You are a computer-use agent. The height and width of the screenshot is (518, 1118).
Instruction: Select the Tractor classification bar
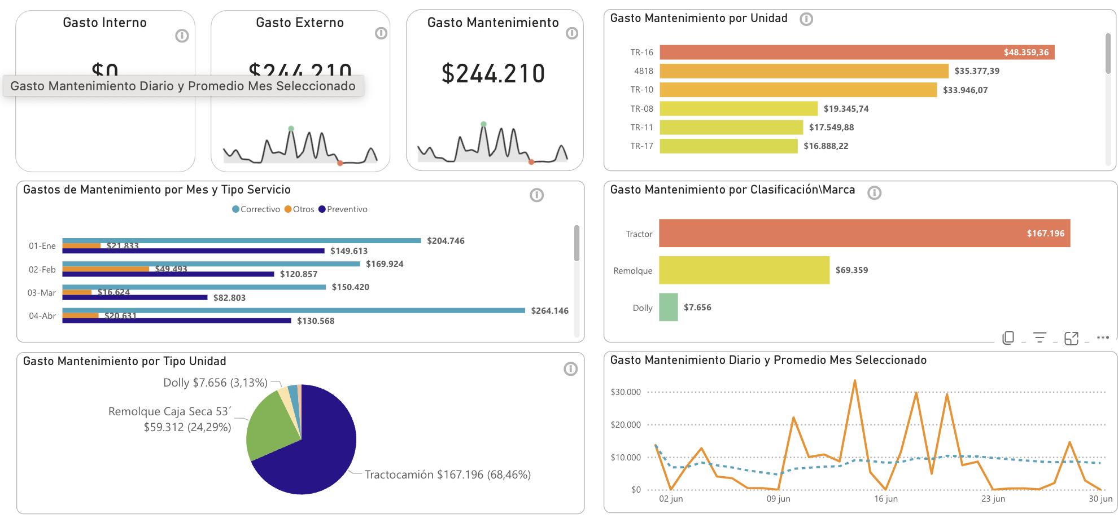pos(864,233)
